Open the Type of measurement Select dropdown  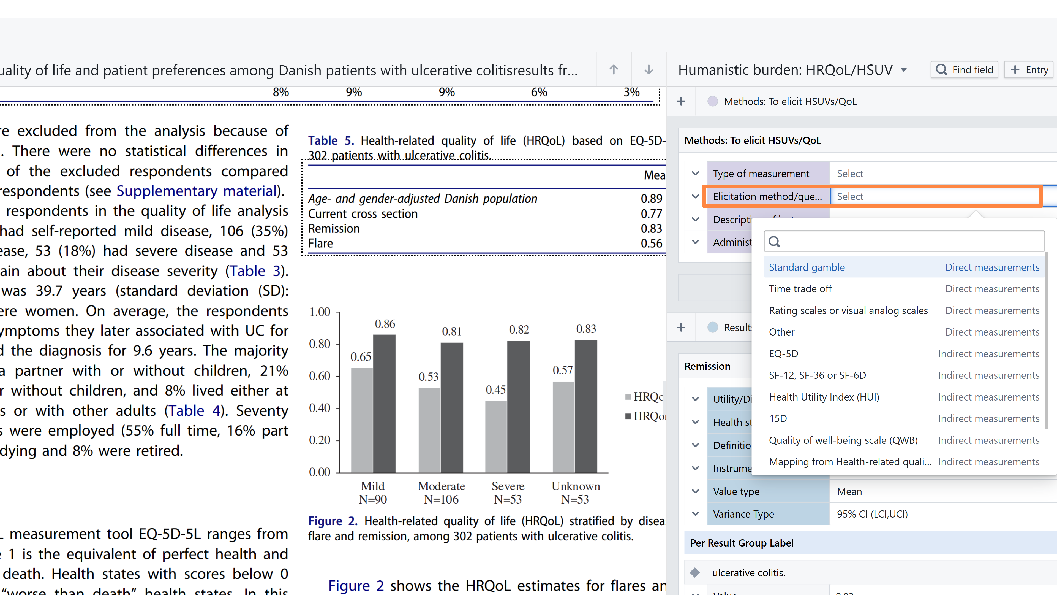pos(943,173)
